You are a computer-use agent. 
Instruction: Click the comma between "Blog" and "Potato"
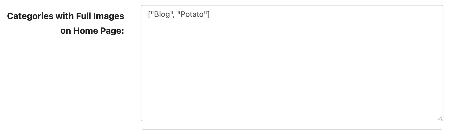click(x=174, y=16)
